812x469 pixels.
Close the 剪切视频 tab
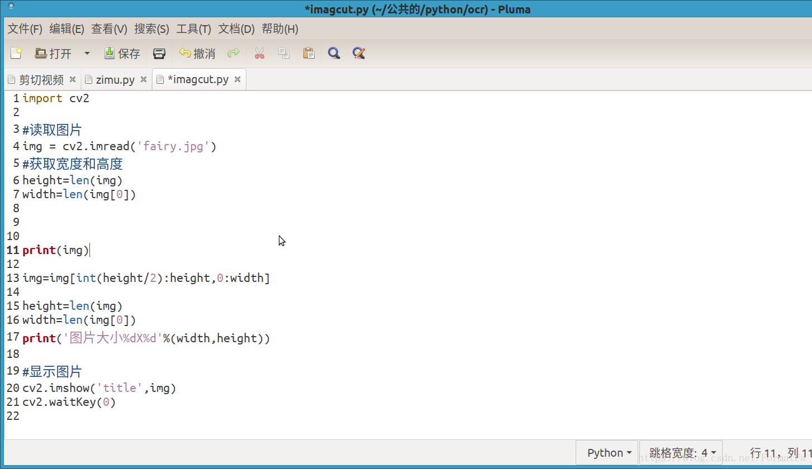point(73,80)
